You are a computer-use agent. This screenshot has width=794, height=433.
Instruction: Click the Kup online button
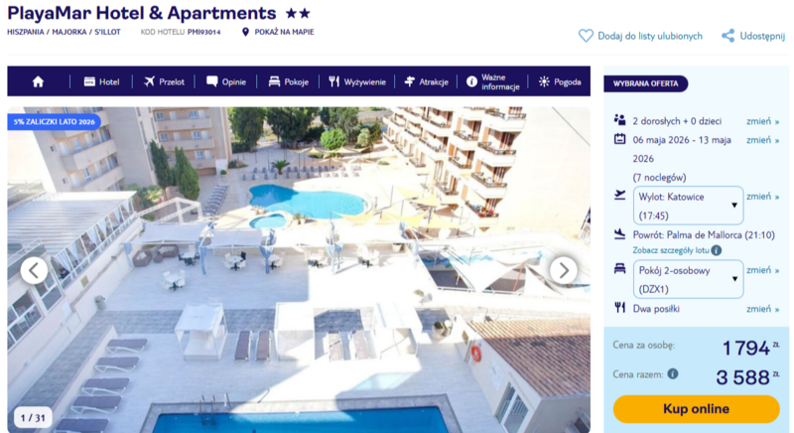(697, 409)
